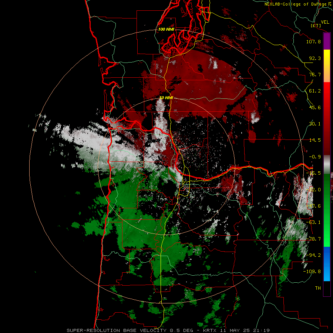Click the '50 NMI' range ring label

point(166,98)
